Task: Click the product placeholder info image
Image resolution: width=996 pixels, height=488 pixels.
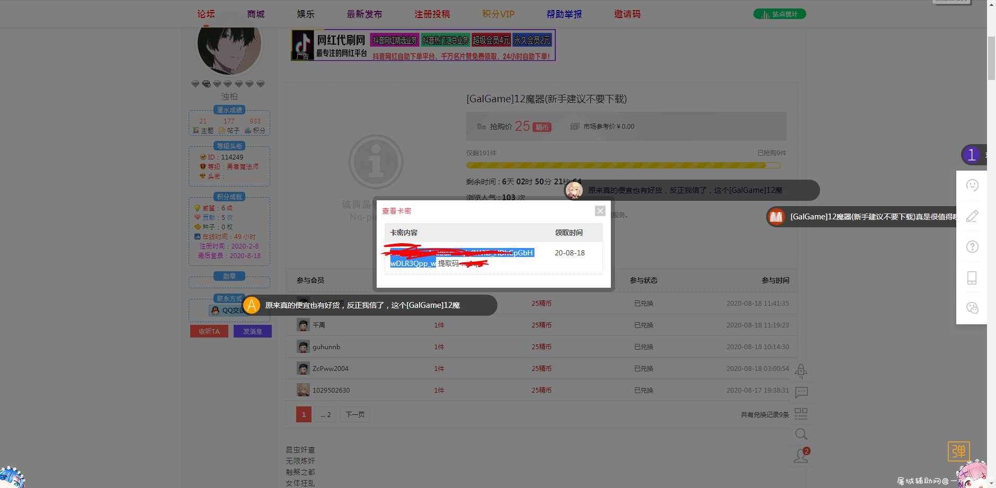Action: [376, 162]
